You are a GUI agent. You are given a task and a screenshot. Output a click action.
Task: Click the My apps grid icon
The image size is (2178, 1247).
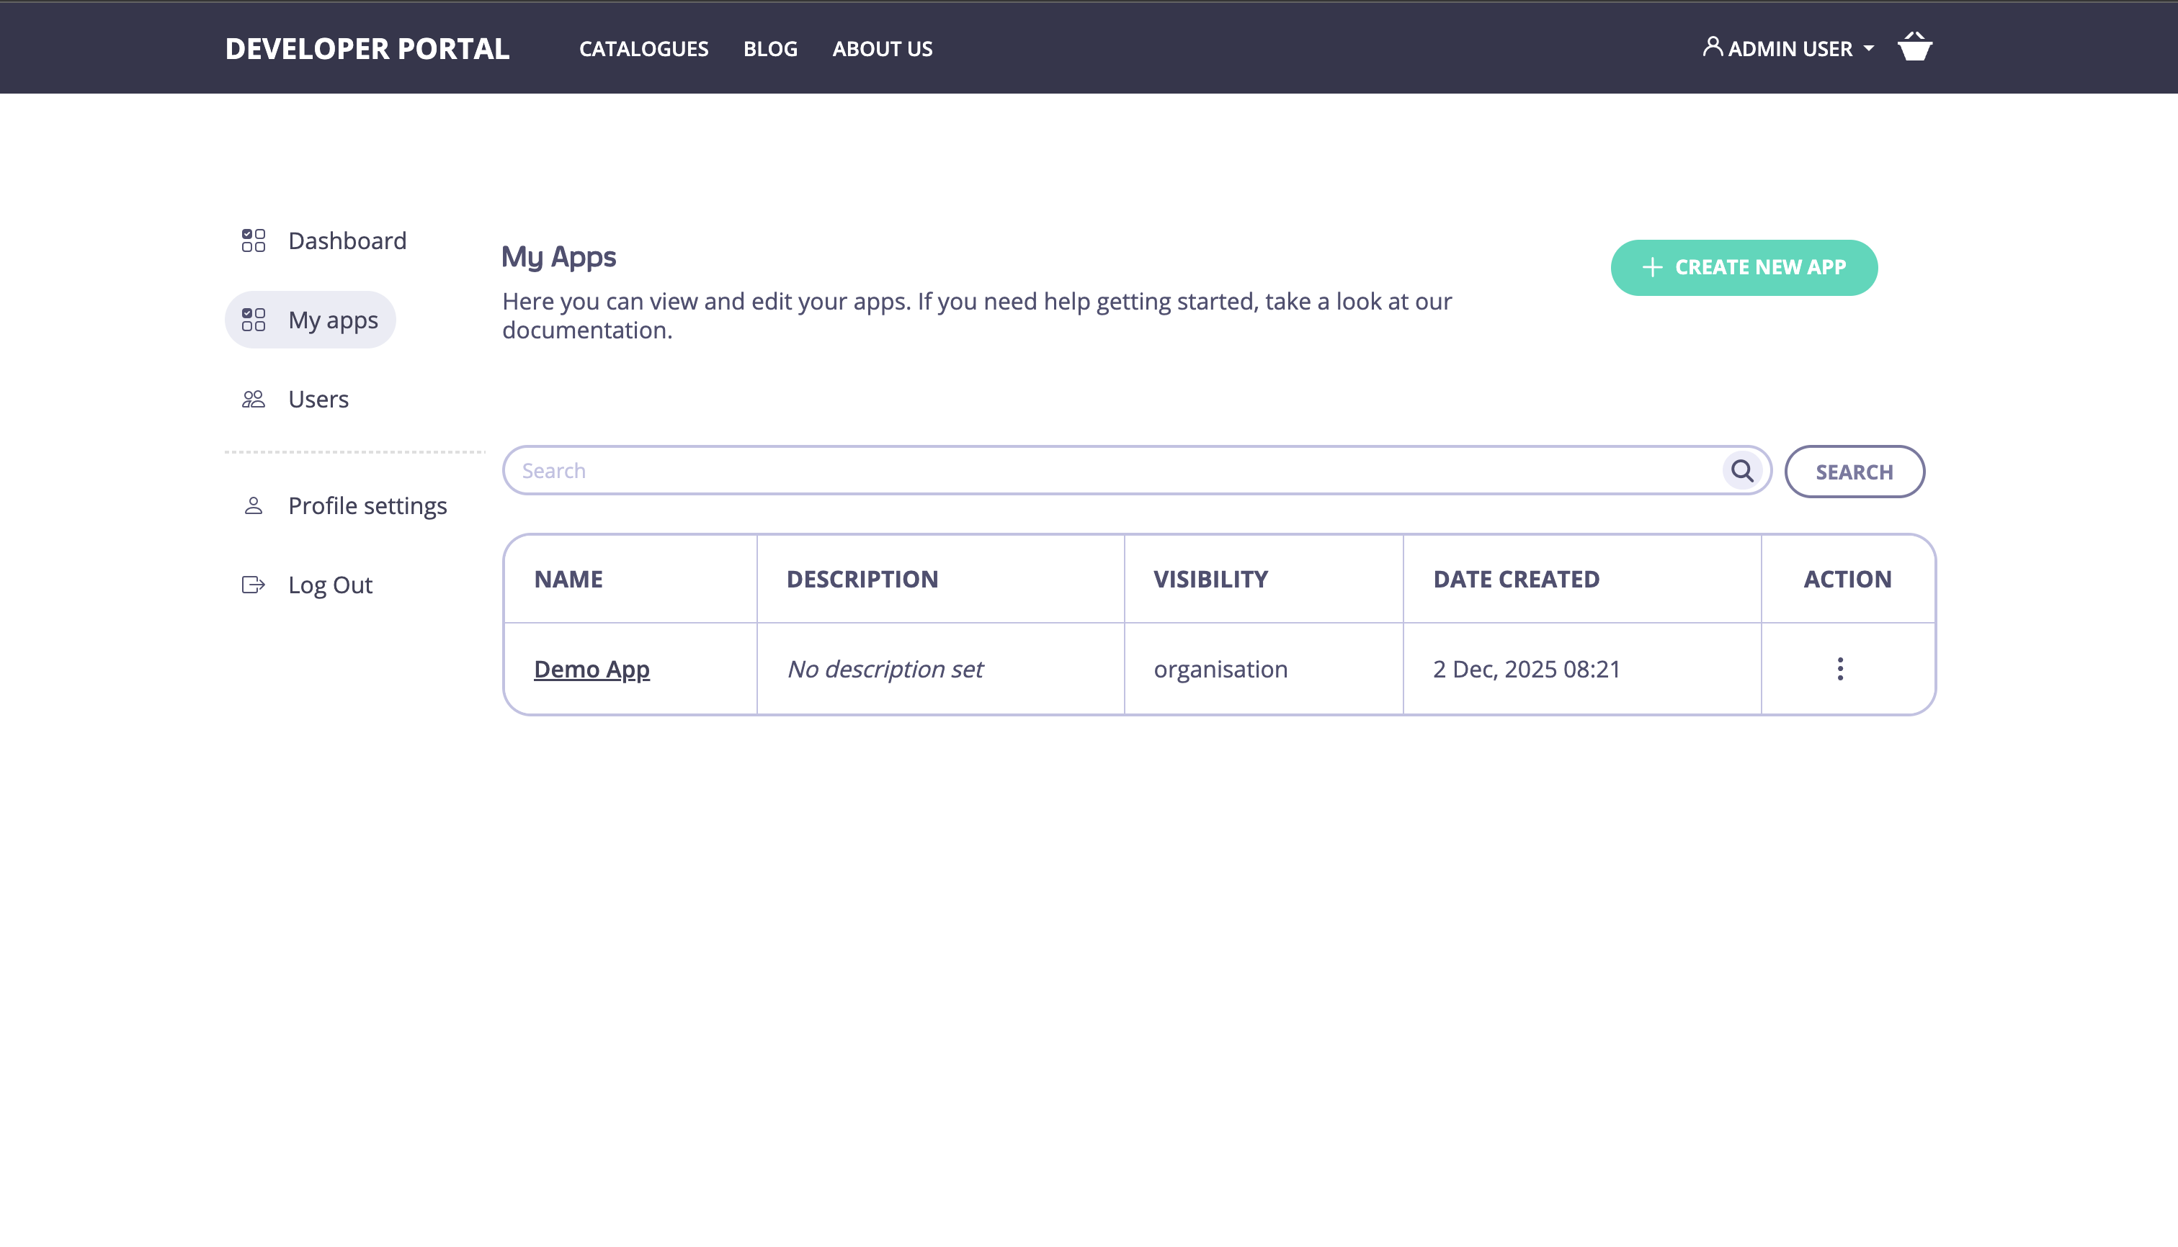[253, 320]
